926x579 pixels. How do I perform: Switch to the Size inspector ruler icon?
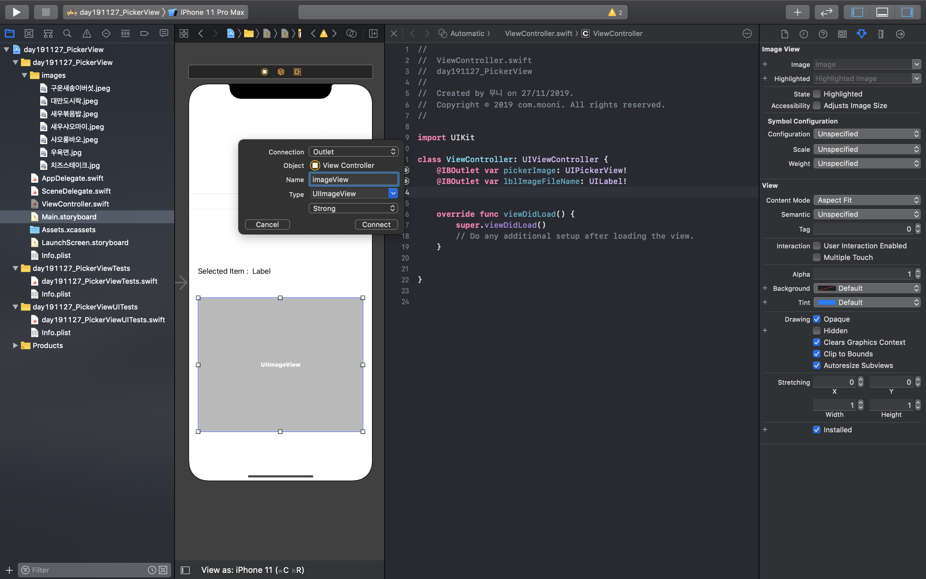[x=881, y=34]
